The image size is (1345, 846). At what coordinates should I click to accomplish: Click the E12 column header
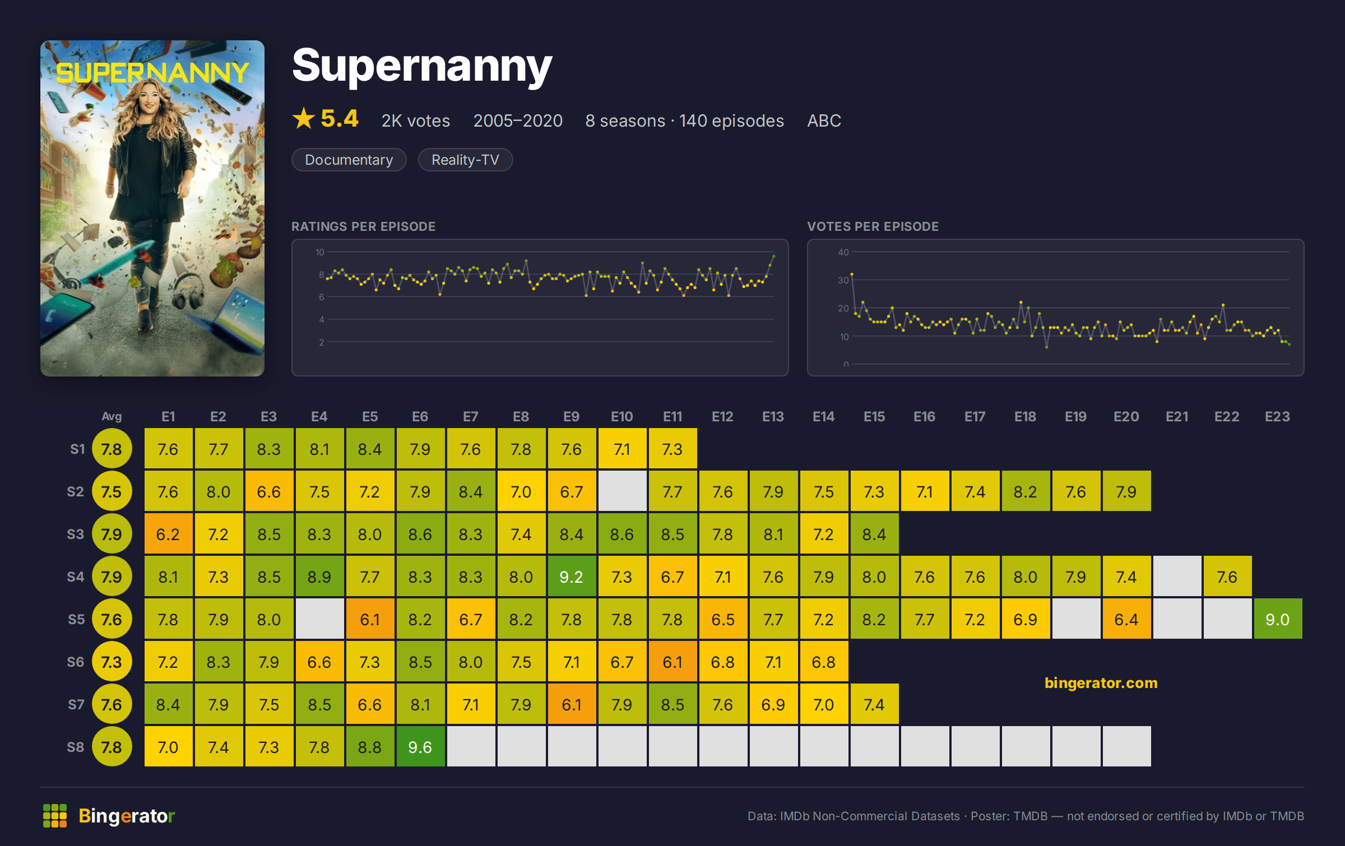pyautogui.click(x=723, y=416)
